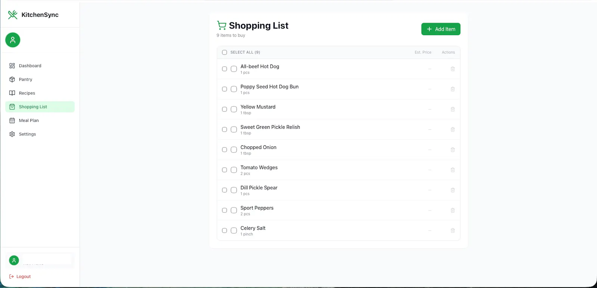Mark Chopped Onion as bought

pyautogui.click(x=234, y=150)
